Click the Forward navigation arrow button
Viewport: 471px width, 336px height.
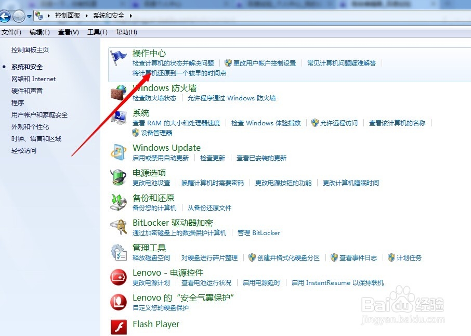coord(19,16)
